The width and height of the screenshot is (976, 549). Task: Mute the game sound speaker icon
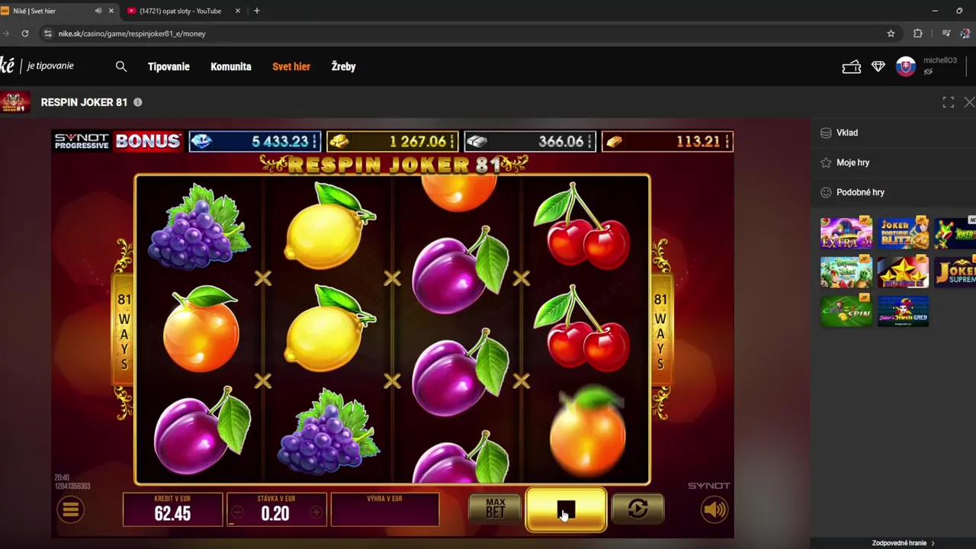point(714,509)
